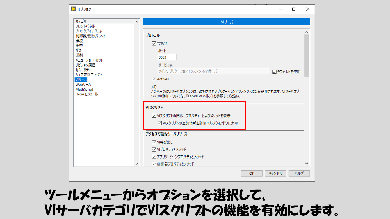
Task: Select リビジョン履歴 category
Action: [x=85, y=65]
